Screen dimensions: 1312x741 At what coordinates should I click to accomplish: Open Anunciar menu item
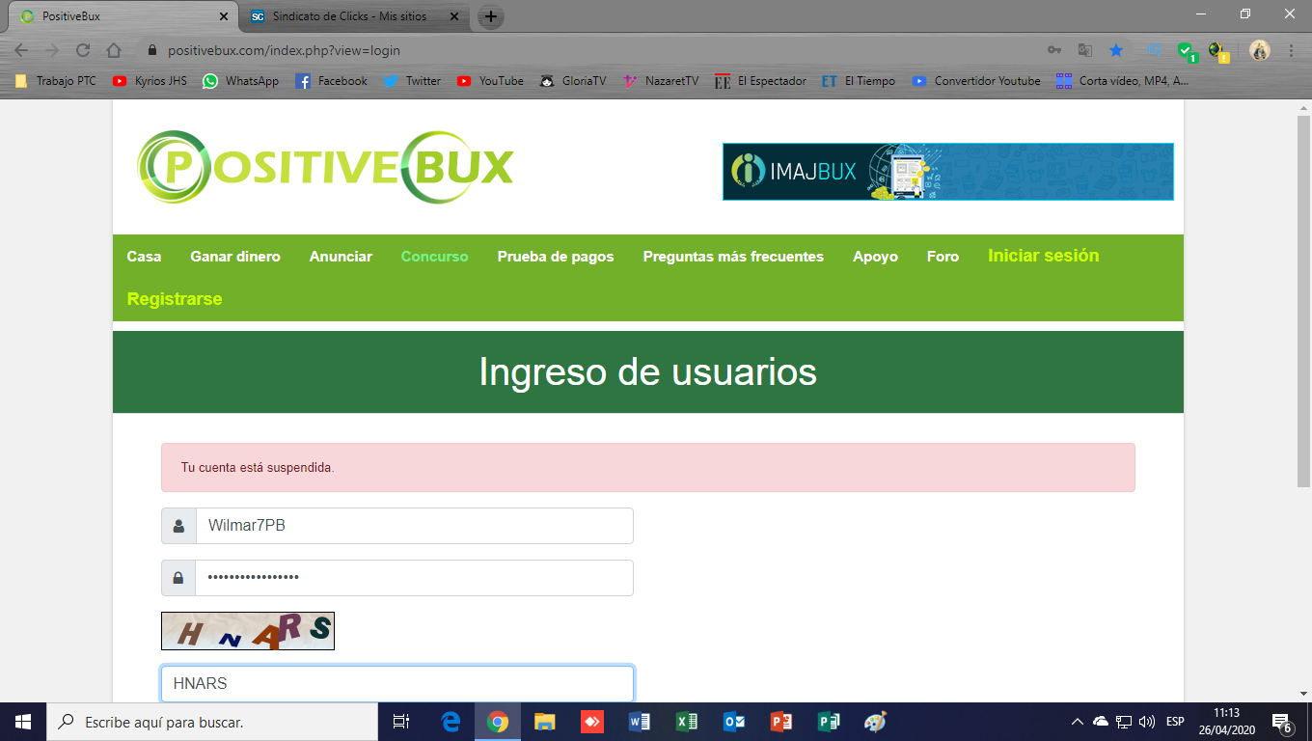click(341, 257)
